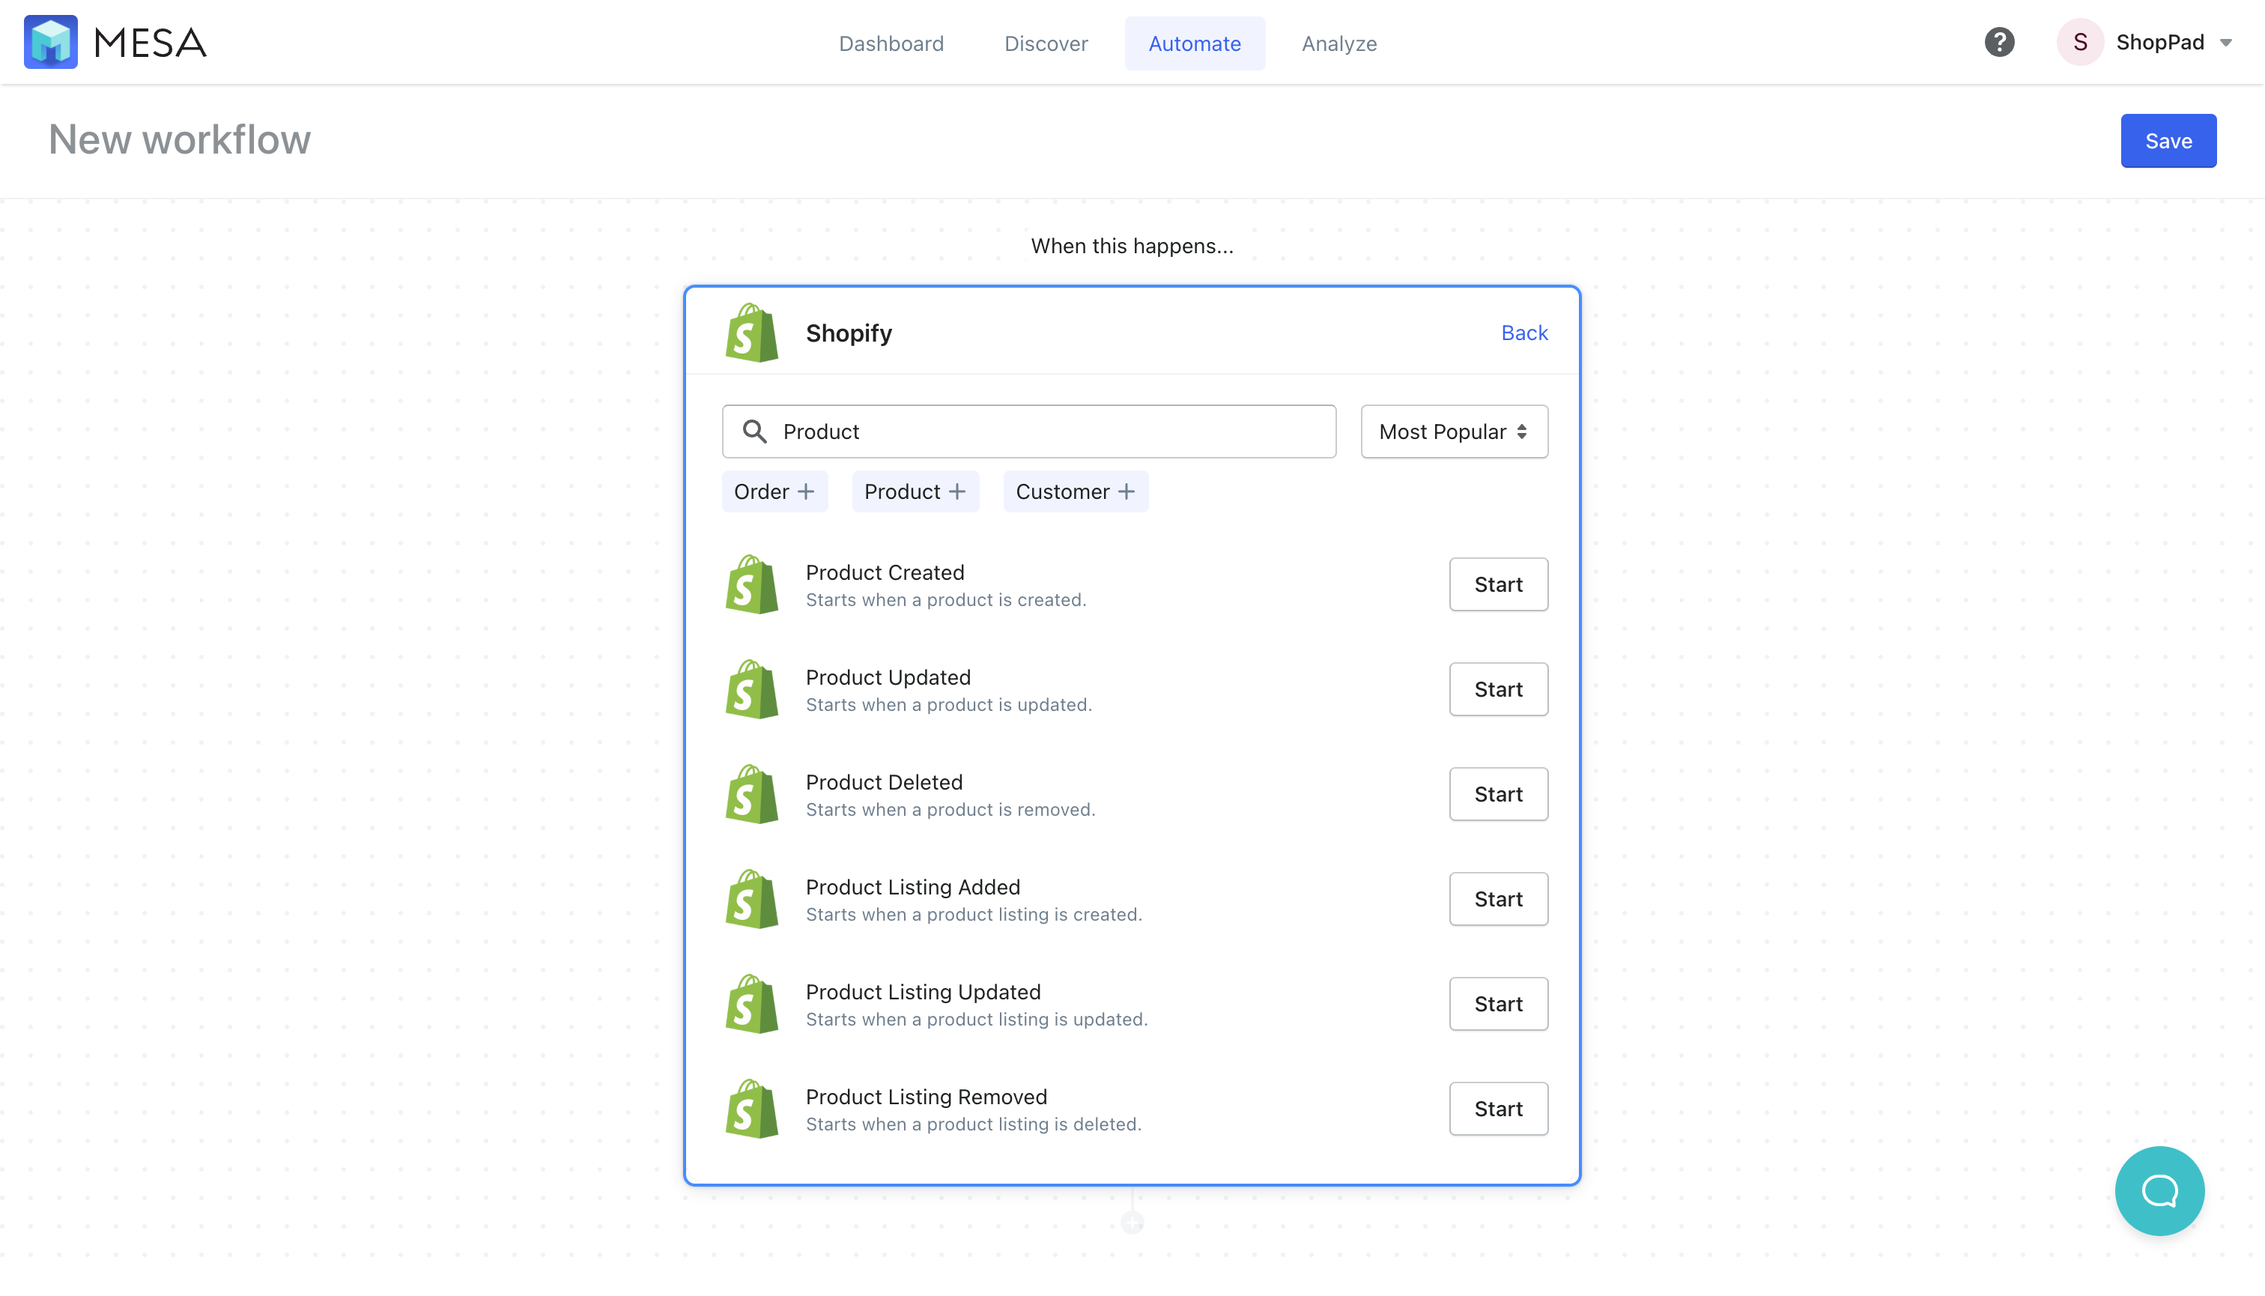Open the Most Popular sort dropdown
The width and height of the screenshot is (2265, 1296).
pos(1453,432)
